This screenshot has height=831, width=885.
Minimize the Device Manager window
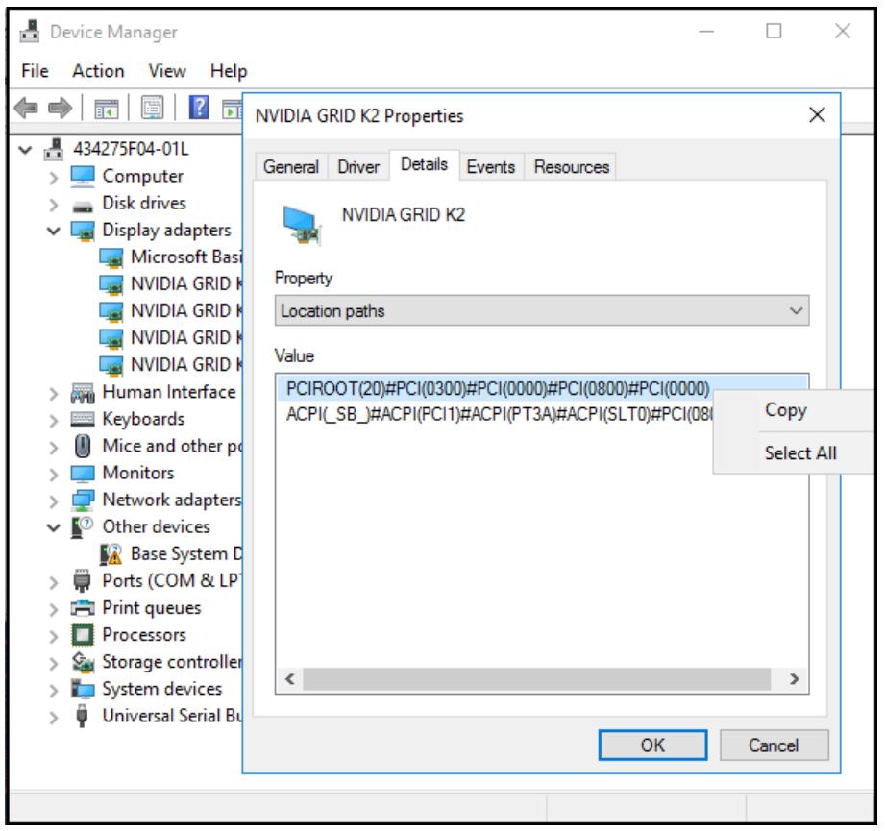[706, 31]
